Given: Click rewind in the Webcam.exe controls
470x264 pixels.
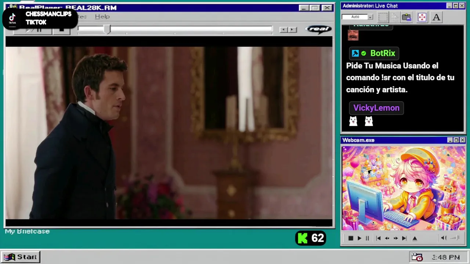Looking at the screenshot, I should [x=387, y=238].
